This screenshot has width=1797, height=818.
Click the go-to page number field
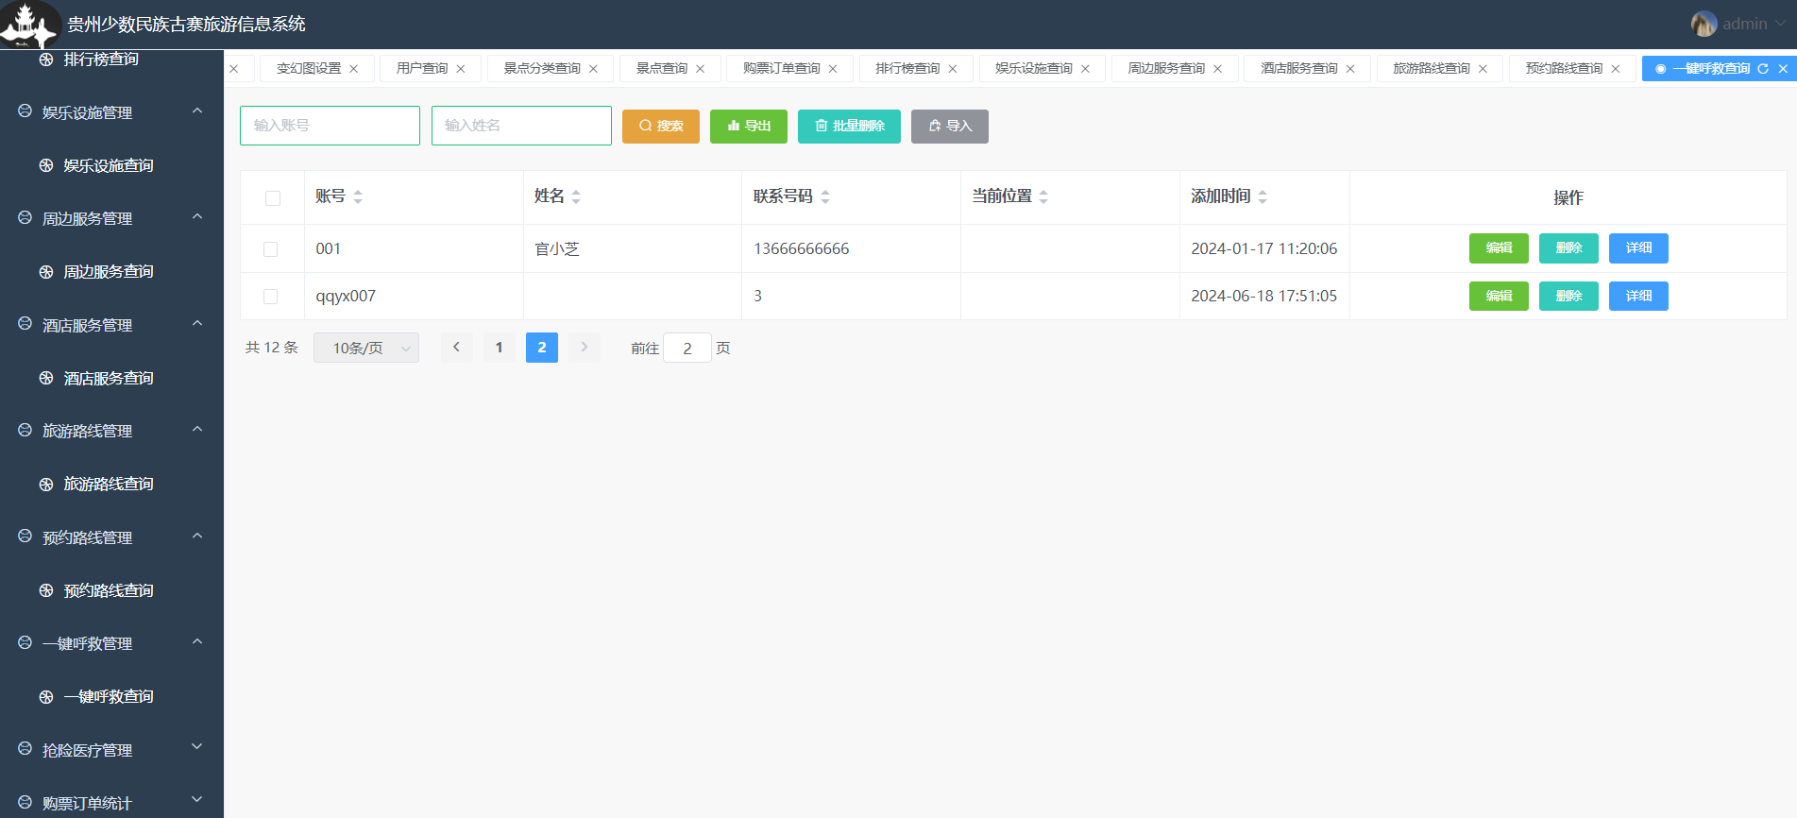point(687,349)
